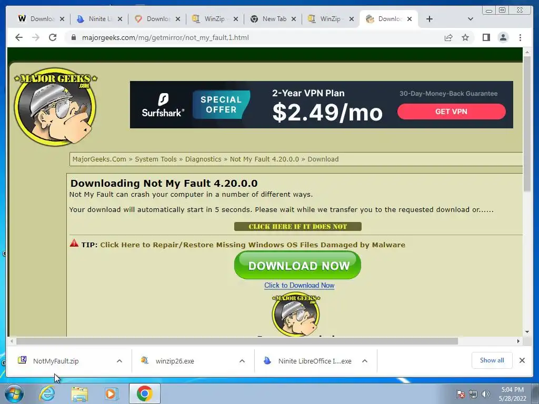This screenshot has width=539, height=404.
Task: Open the Chrome three-dot menu
Action: click(x=520, y=37)
